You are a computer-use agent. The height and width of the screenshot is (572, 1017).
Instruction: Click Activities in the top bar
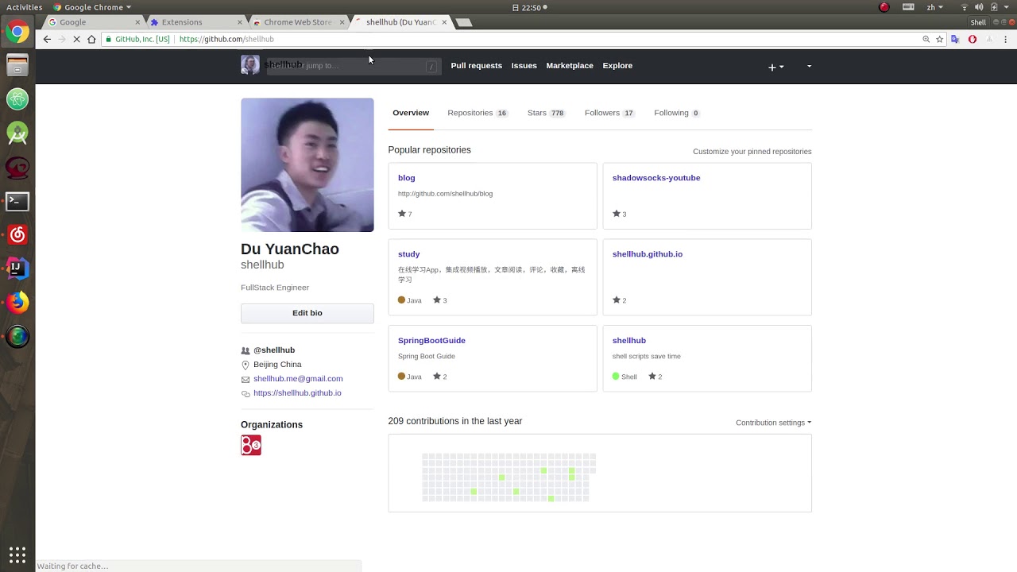pyautogui.click(x=24, y=7)
